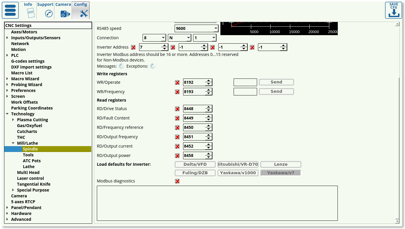Click the Save CFG download icon

pyautogui.click(x=394, y=11)
